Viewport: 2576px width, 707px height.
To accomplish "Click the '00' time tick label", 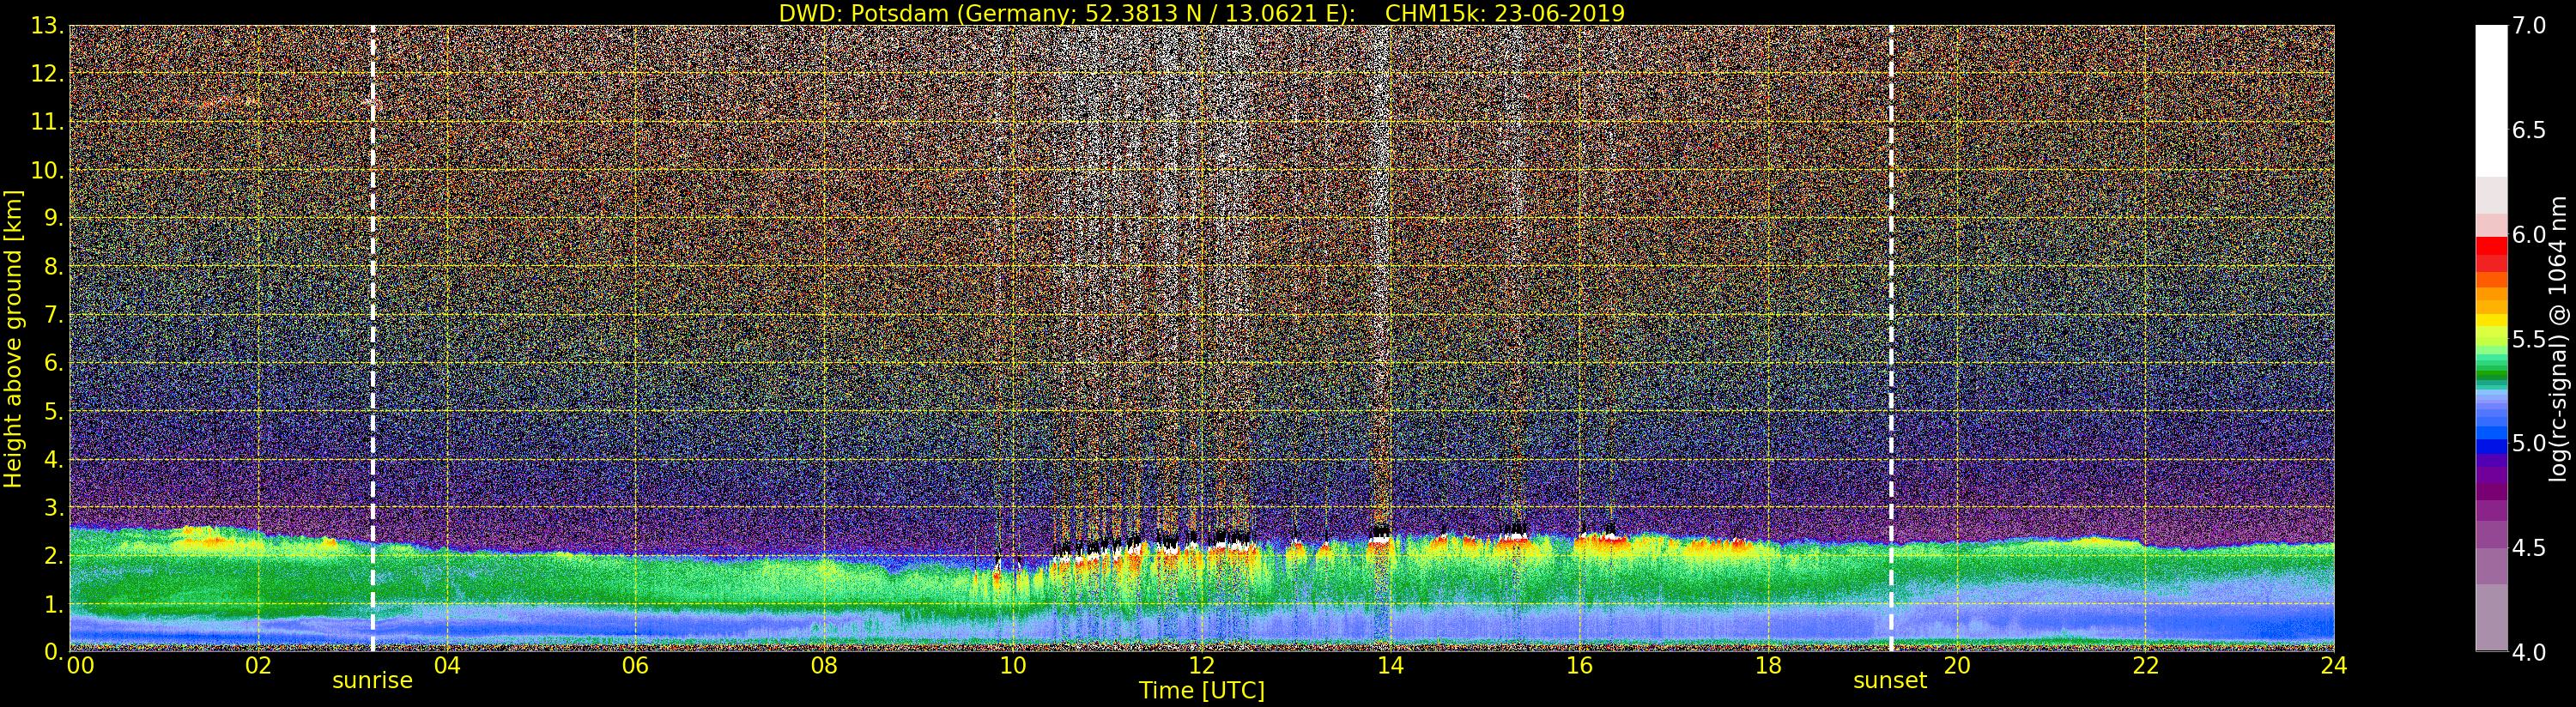I will click(80, 665).
